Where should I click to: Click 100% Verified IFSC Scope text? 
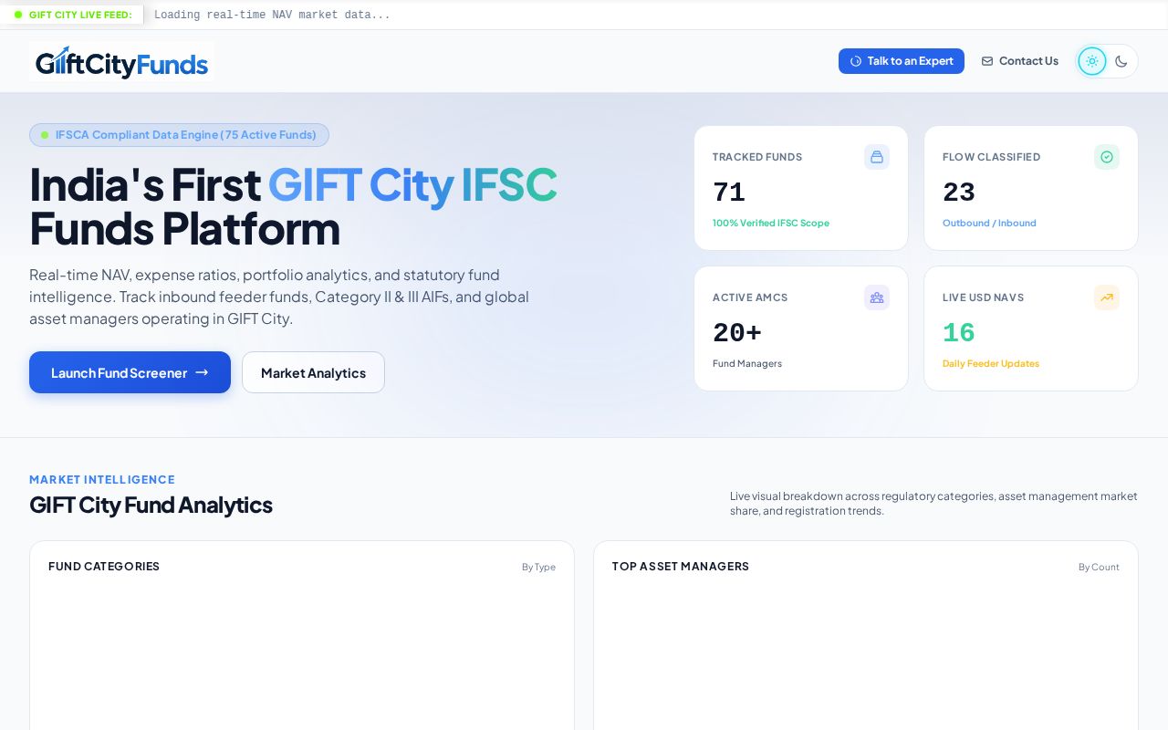tap(771, 223)
